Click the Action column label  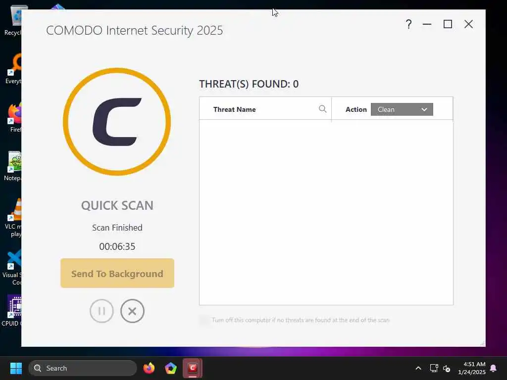(x=355, y=109)
